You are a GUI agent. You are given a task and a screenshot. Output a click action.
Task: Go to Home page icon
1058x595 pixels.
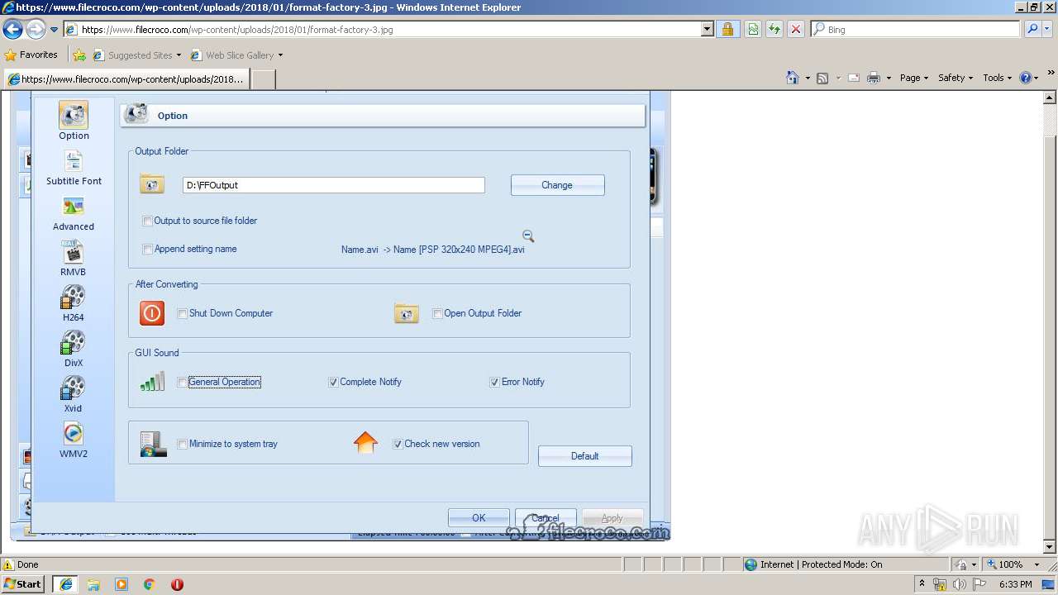click(x=793, y=78)
